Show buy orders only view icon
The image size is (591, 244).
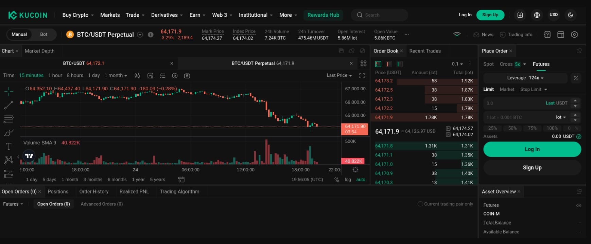[400, 64]
